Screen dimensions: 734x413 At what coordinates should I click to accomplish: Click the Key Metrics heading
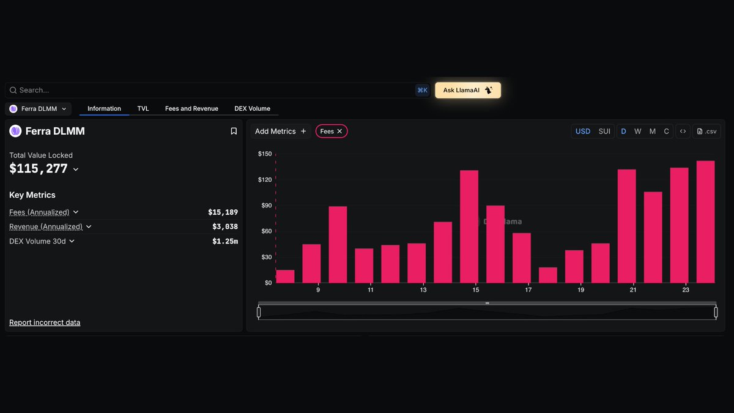point(32,195)
